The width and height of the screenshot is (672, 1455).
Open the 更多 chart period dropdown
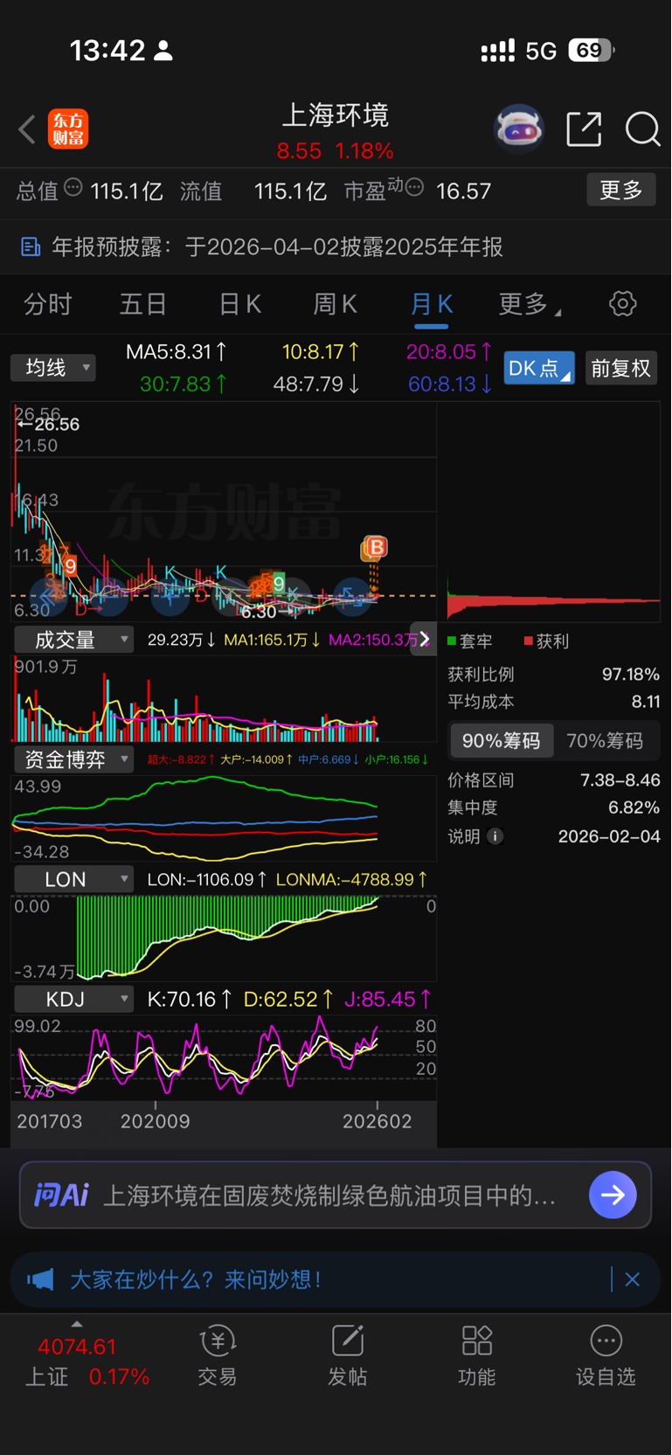pos(529,304)
